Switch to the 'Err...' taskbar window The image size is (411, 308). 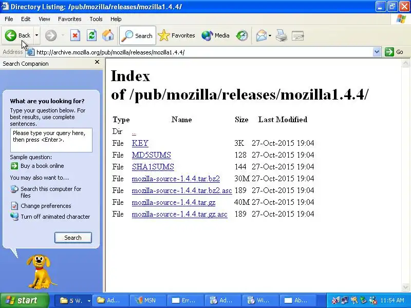tap(185, 300)
